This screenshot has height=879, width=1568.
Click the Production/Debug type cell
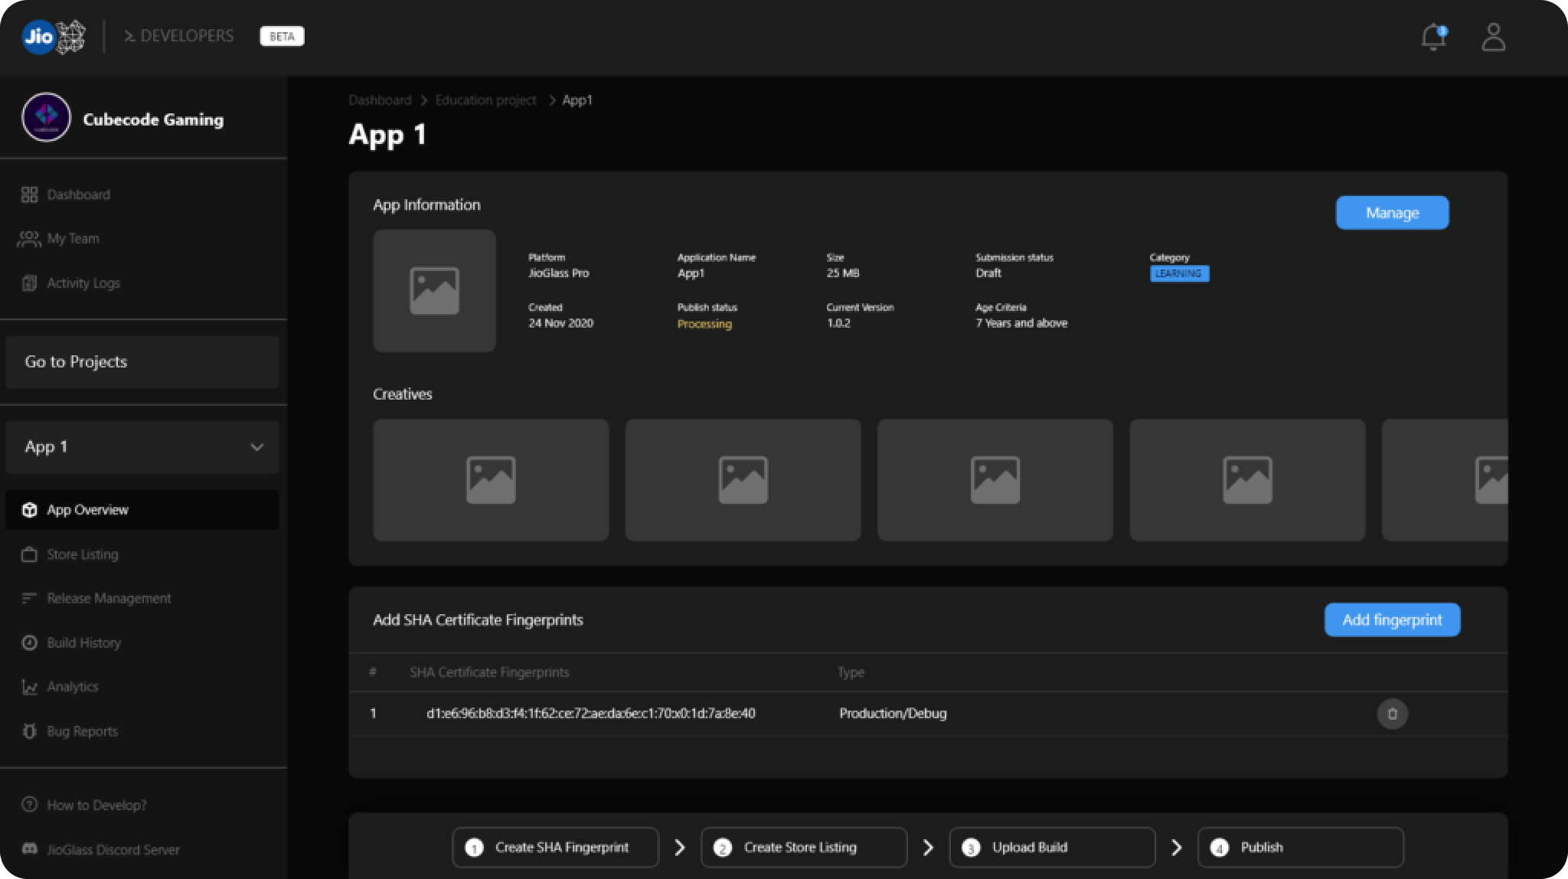893,714
